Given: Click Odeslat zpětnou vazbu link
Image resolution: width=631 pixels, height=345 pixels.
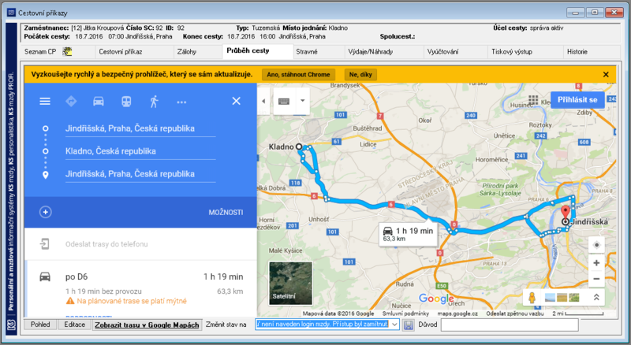Looking at the screenshot, I should coord(515,313).
